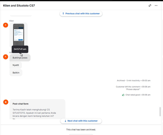Go to next chat with this customer
The width and height of the screenshot is (163, 135).
tap(81, 121)
